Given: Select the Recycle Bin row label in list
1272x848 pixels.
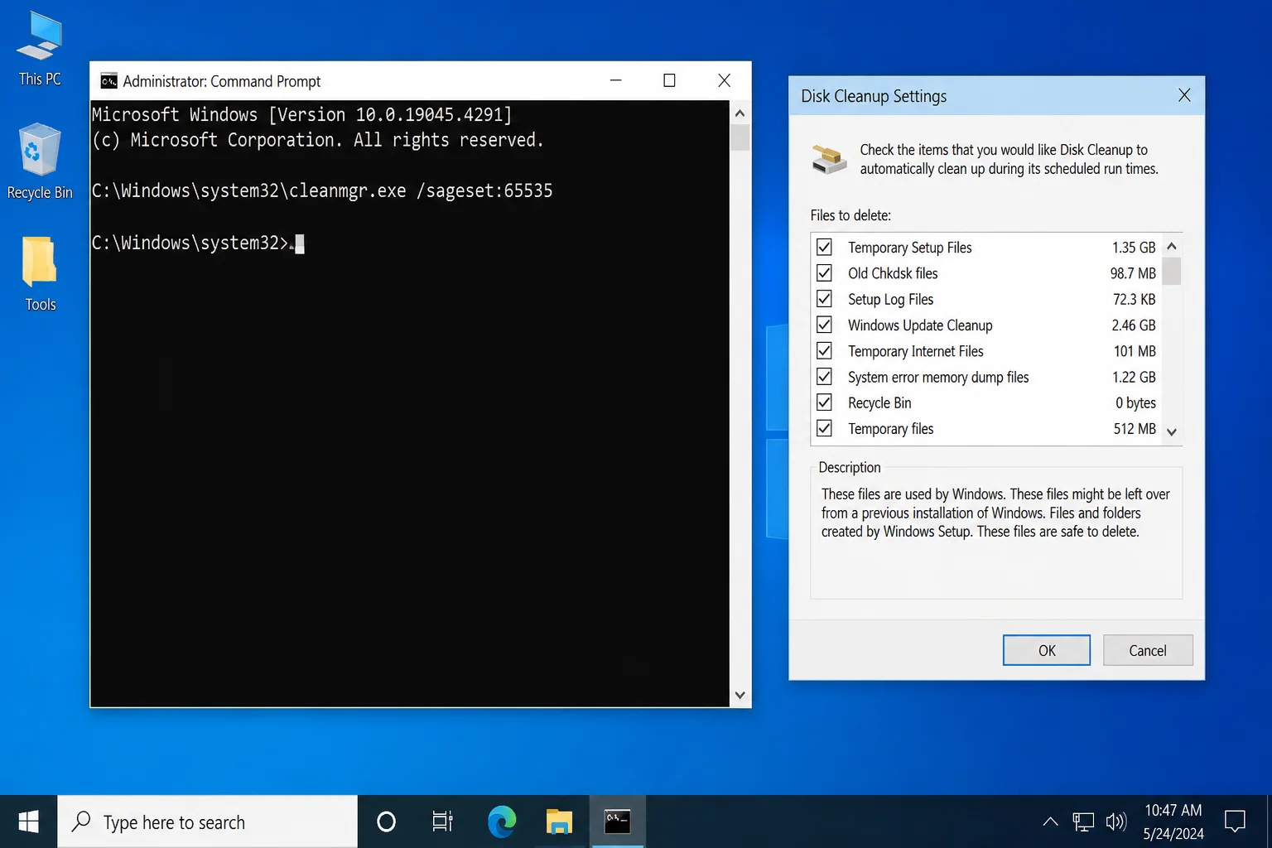Looking at the screenshot, I should [x=879, y=403].
